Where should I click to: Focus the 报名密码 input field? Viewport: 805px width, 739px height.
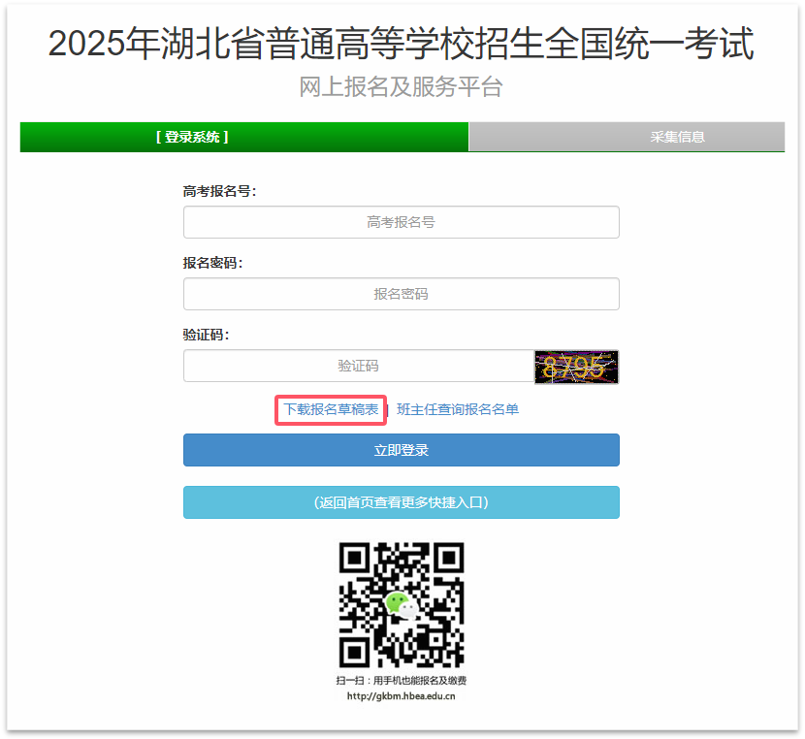(401, 294)
